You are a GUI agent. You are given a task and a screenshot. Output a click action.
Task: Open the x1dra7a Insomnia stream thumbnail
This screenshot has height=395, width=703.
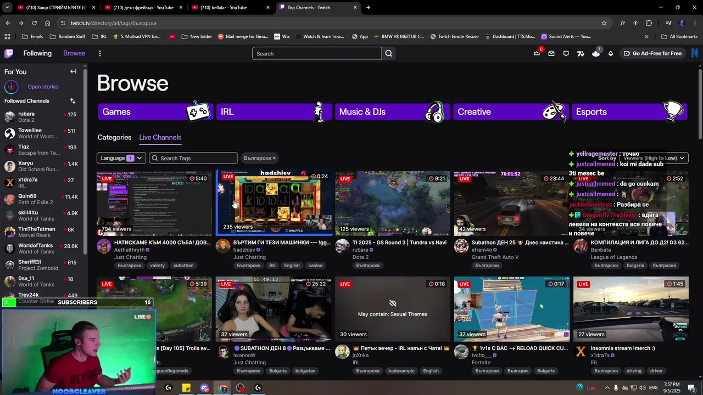tap(631, 309)
